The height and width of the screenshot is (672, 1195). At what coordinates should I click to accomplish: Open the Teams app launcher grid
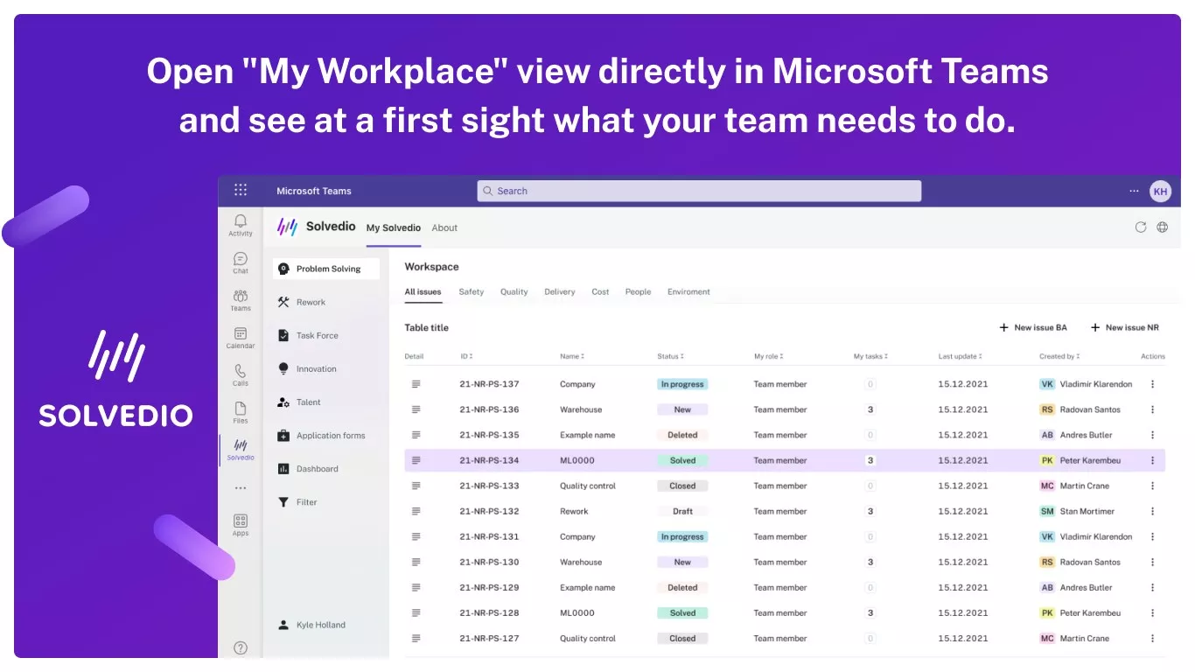coord(241,190)
